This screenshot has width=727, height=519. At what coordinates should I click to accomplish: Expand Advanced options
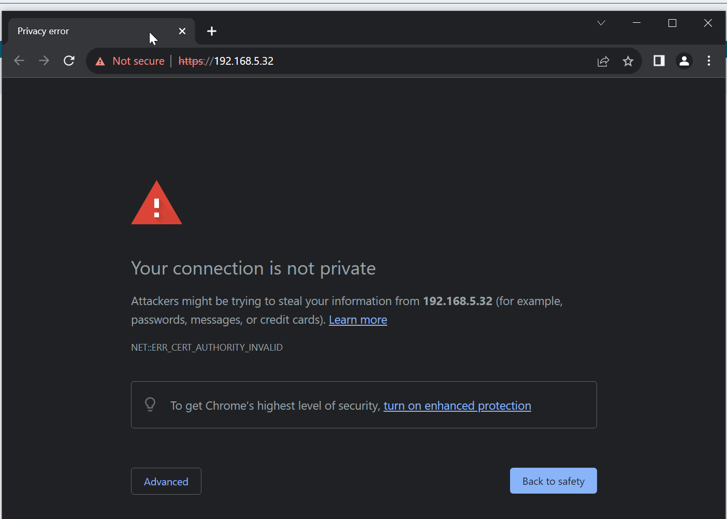click(166, 481)
